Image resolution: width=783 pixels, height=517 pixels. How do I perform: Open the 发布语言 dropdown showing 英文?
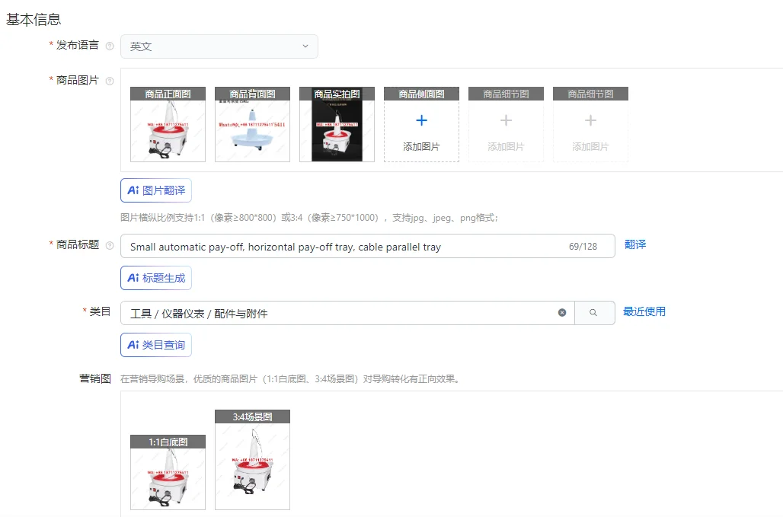[x=219, y=46]
